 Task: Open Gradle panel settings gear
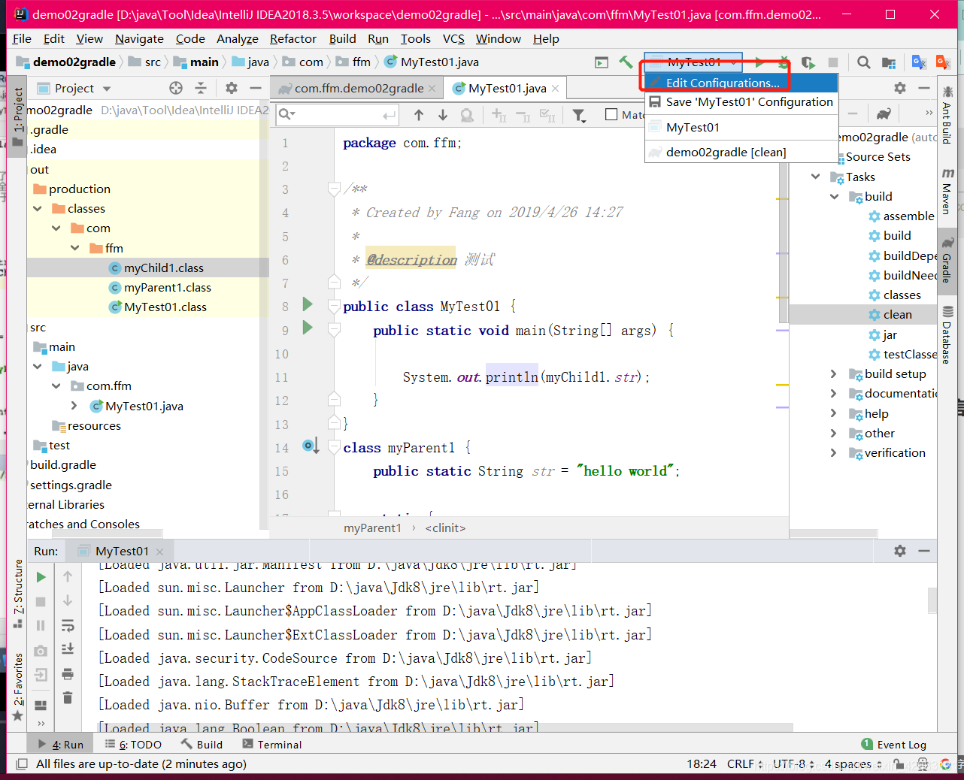pos(900,88)
